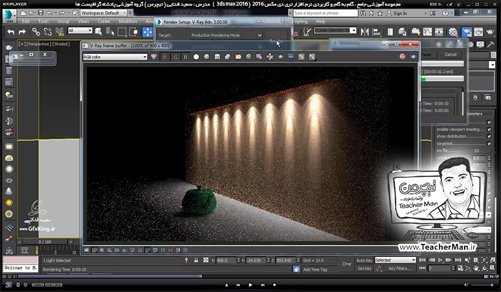This screenshot has height=292, width=501.
Task: Toggle show distribution checkbox
Action: 489,136
